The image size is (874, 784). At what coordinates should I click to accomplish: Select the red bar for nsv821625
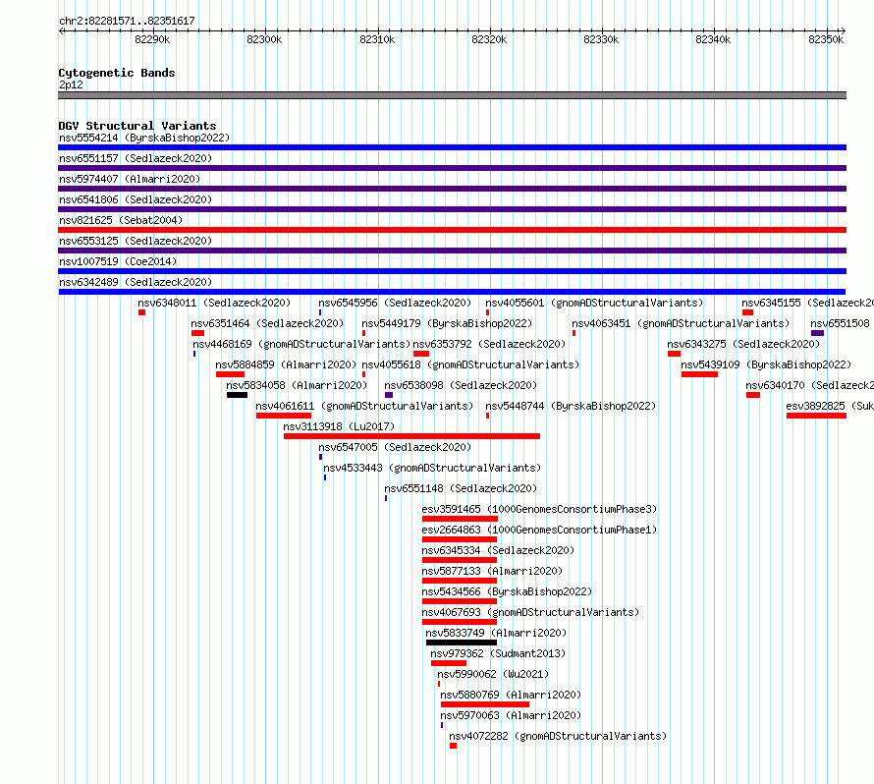[x=452, y=230]
